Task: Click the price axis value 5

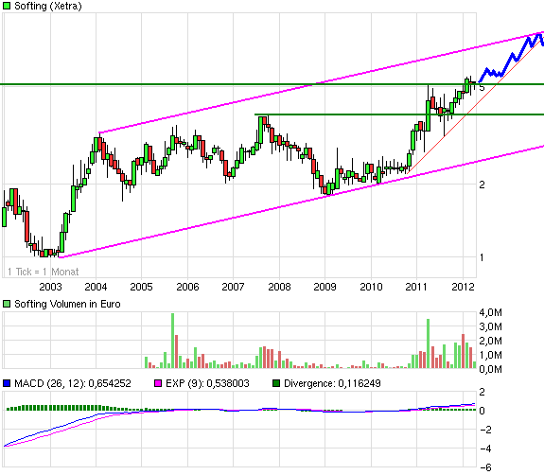Action: point(482,88)
